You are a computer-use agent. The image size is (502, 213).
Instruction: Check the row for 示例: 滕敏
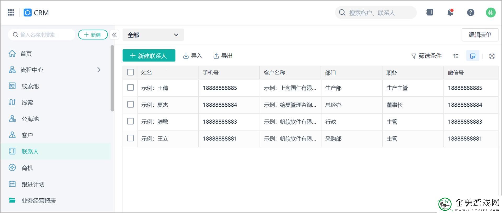coord(130,121)
